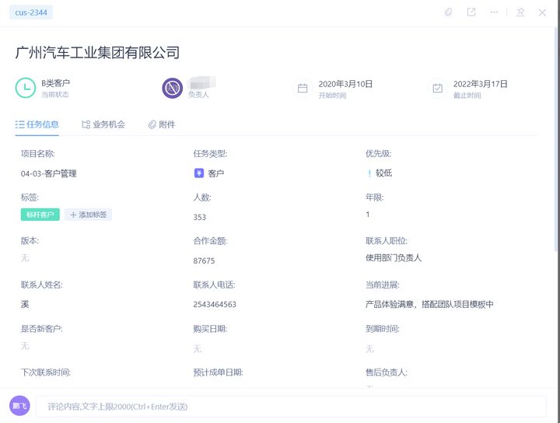Set the empty 购买日期 field

[198, 349]
